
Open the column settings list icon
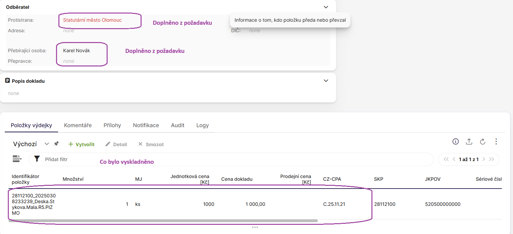[17, 159]
